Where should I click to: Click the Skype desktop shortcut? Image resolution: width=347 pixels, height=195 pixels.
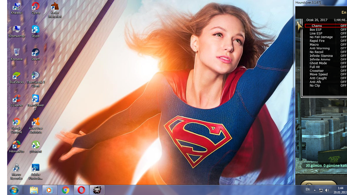36,31
